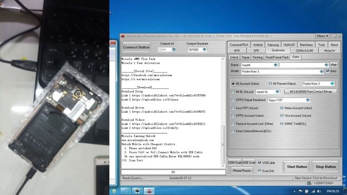Switch to the Qualcomm tab

click(x=278, y=50)
